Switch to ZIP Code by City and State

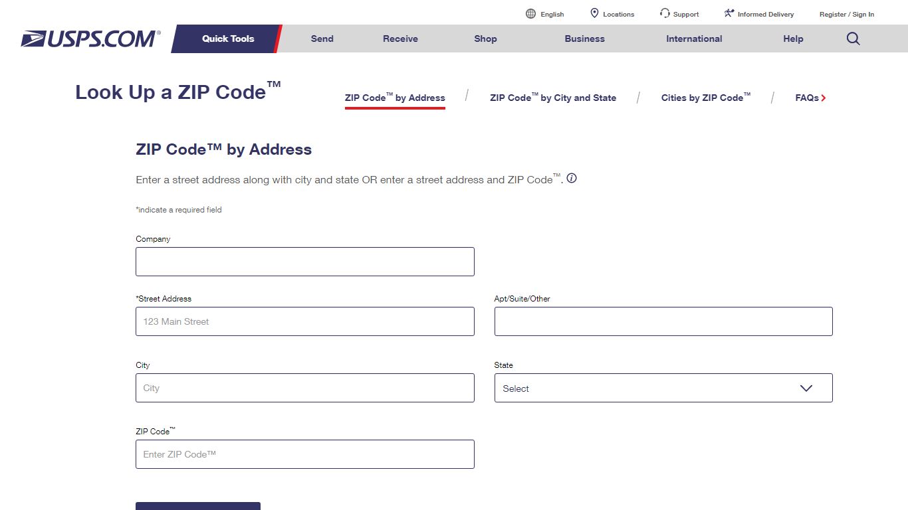pos(553,98)
